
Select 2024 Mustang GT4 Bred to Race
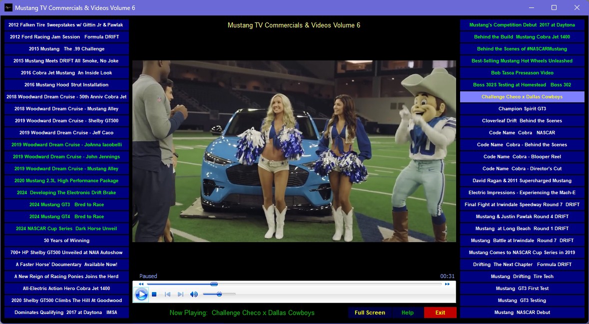pos(66,217)
